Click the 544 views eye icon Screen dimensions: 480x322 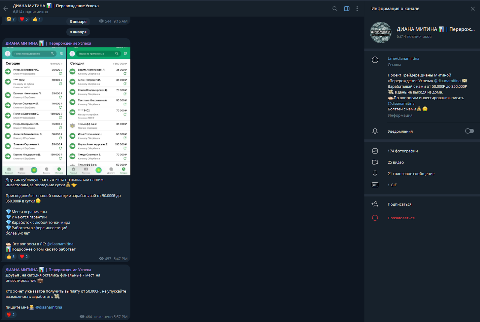(x=101, y=21)
